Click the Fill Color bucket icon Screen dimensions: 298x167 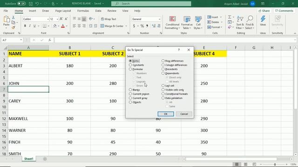[x=55, y=26]
